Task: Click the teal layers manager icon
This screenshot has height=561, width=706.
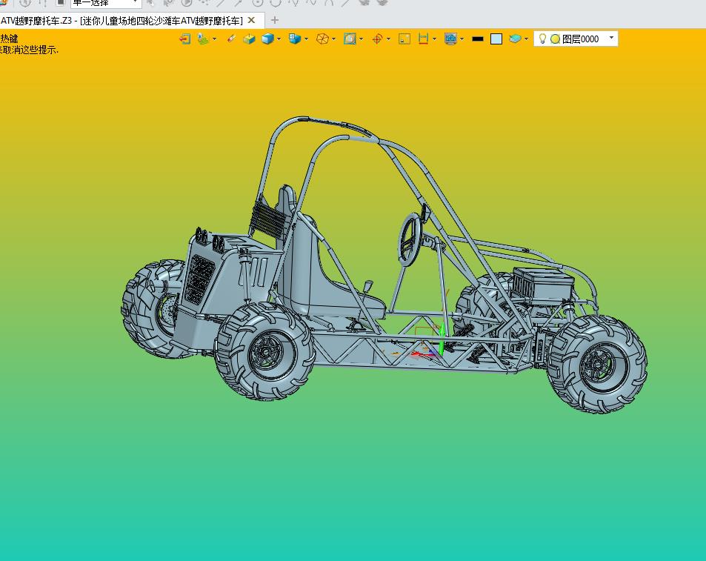Action: click(x=515, y=39)
